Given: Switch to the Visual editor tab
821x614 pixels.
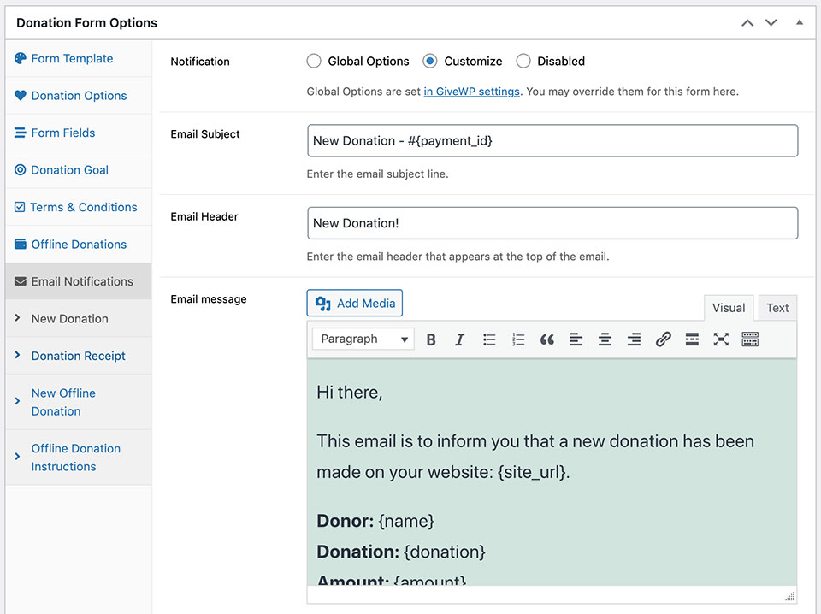Looking at the screenshot, I should coord(729,308).
